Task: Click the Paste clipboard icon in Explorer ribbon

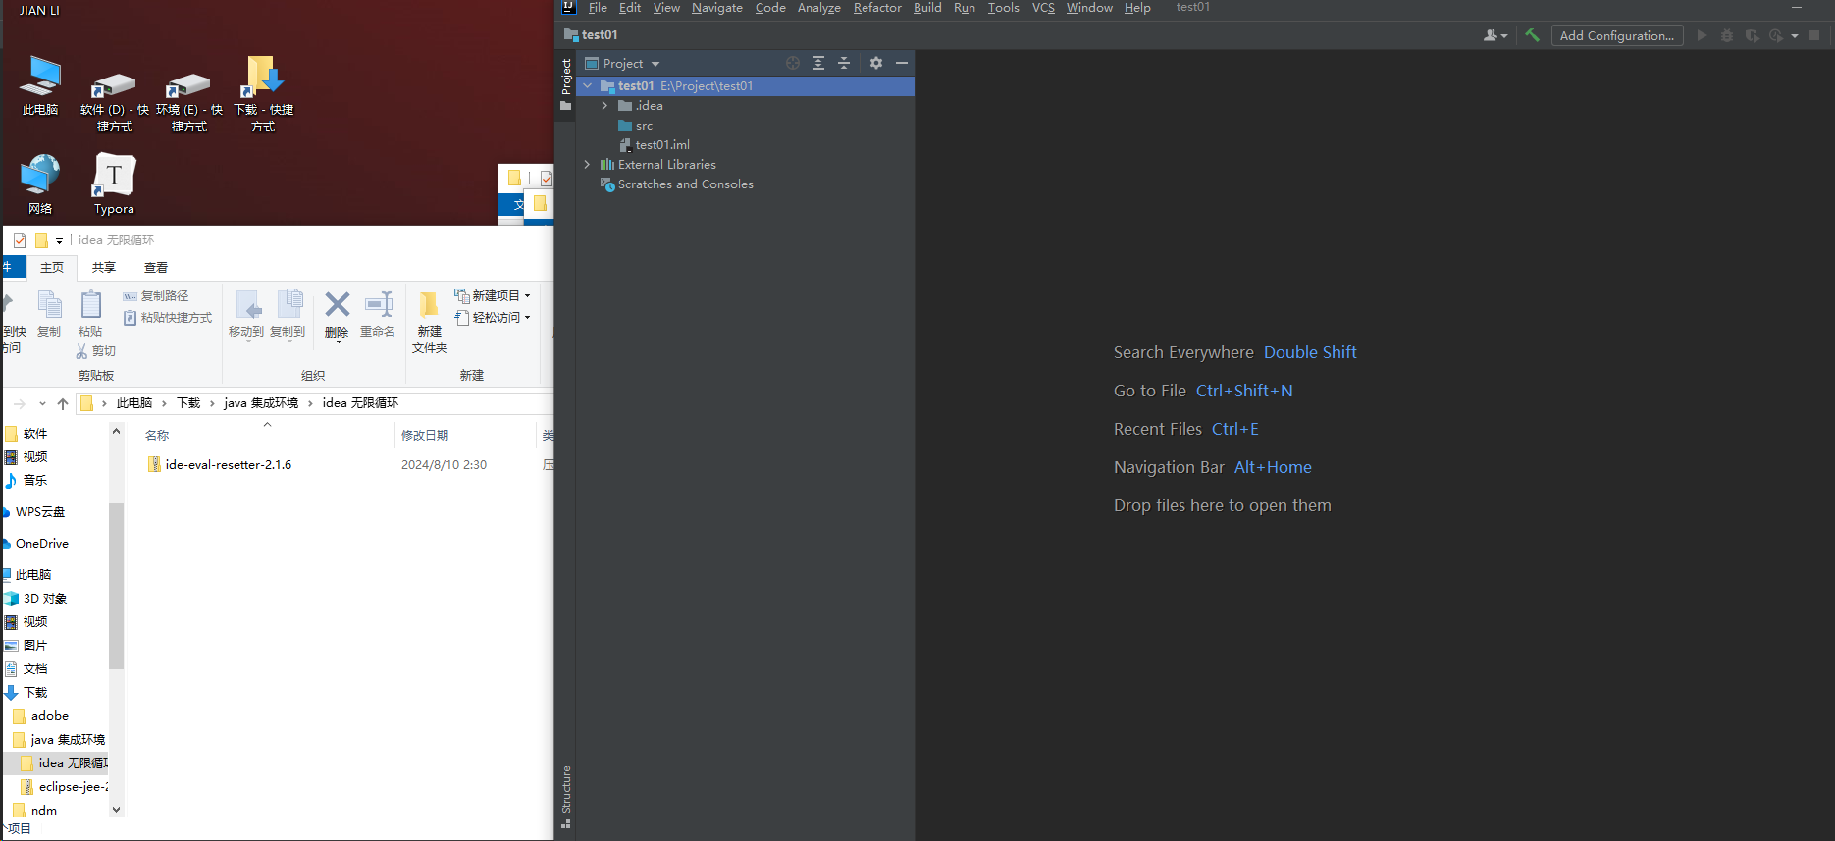Action: click(x=90, y=304)
